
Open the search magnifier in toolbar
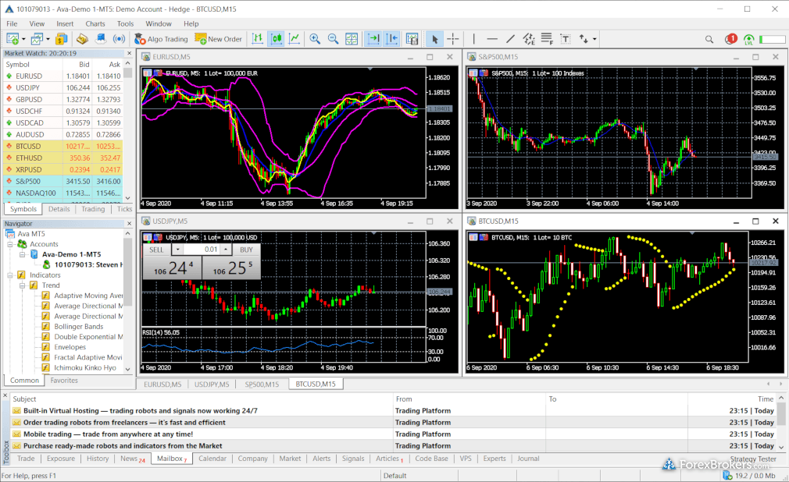coord(709,39)
